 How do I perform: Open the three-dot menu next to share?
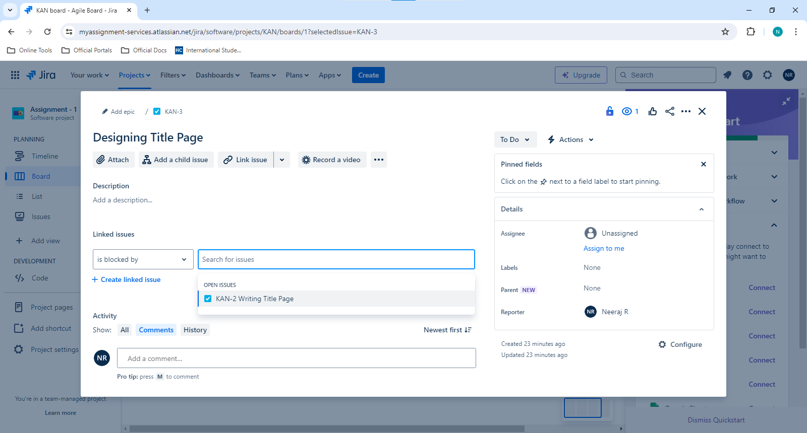tap(686, 111)
